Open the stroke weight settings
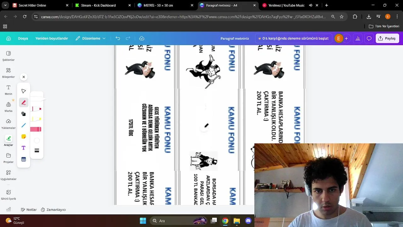This screenshot has width=403, height=227. click(x=37, y=150)
